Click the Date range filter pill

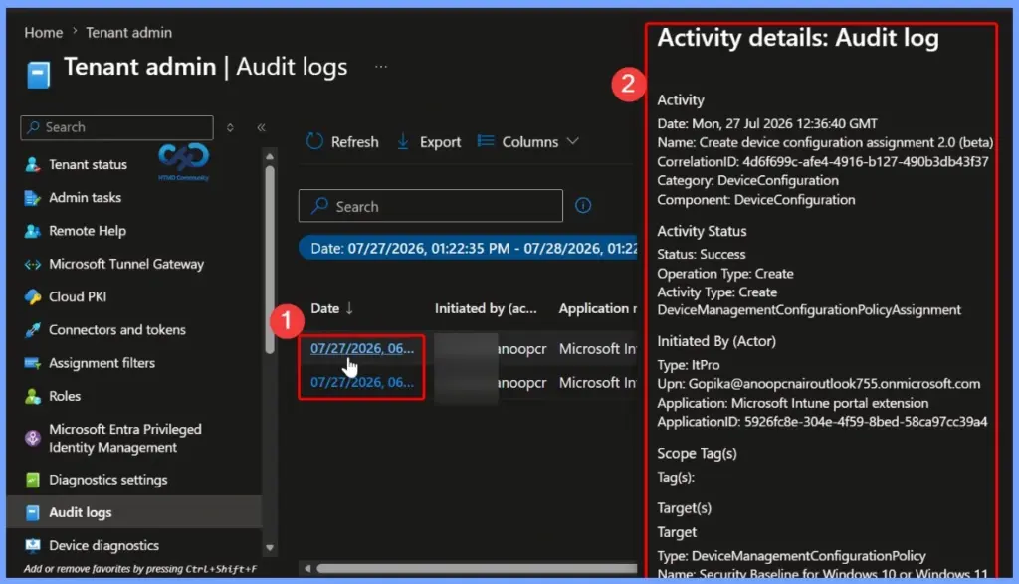pos(468,248)
